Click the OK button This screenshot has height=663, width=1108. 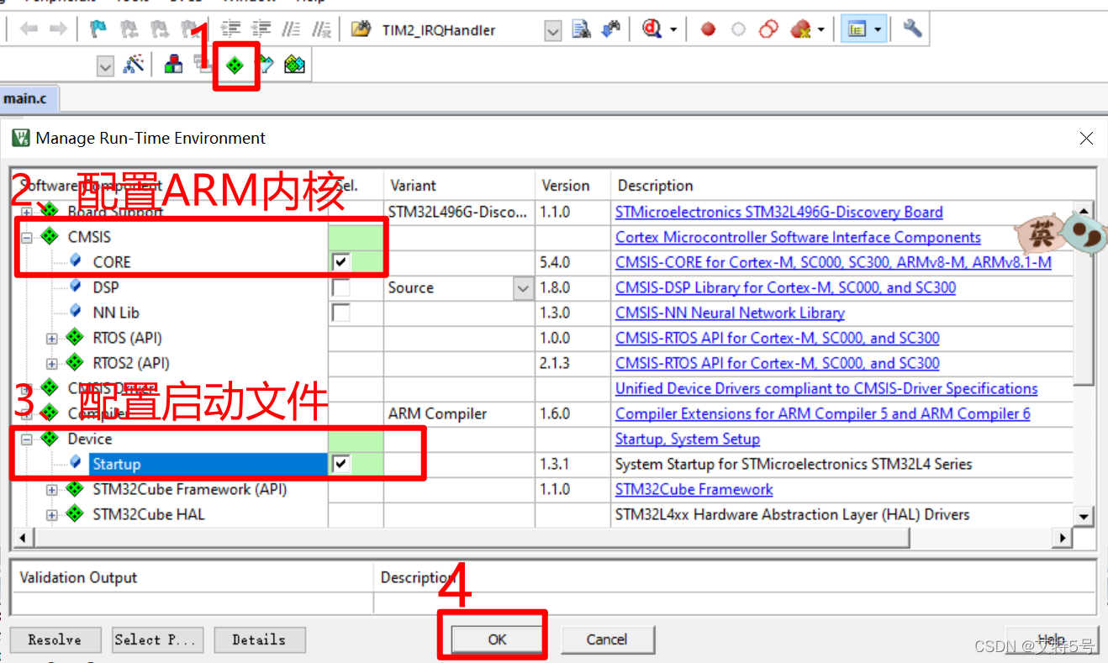tap(498, 639)
